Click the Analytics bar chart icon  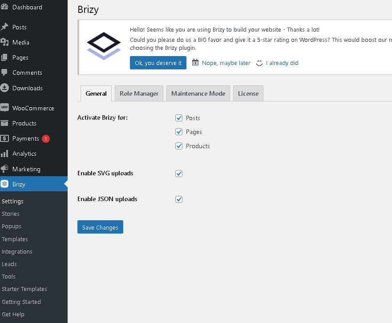(4, 153)
